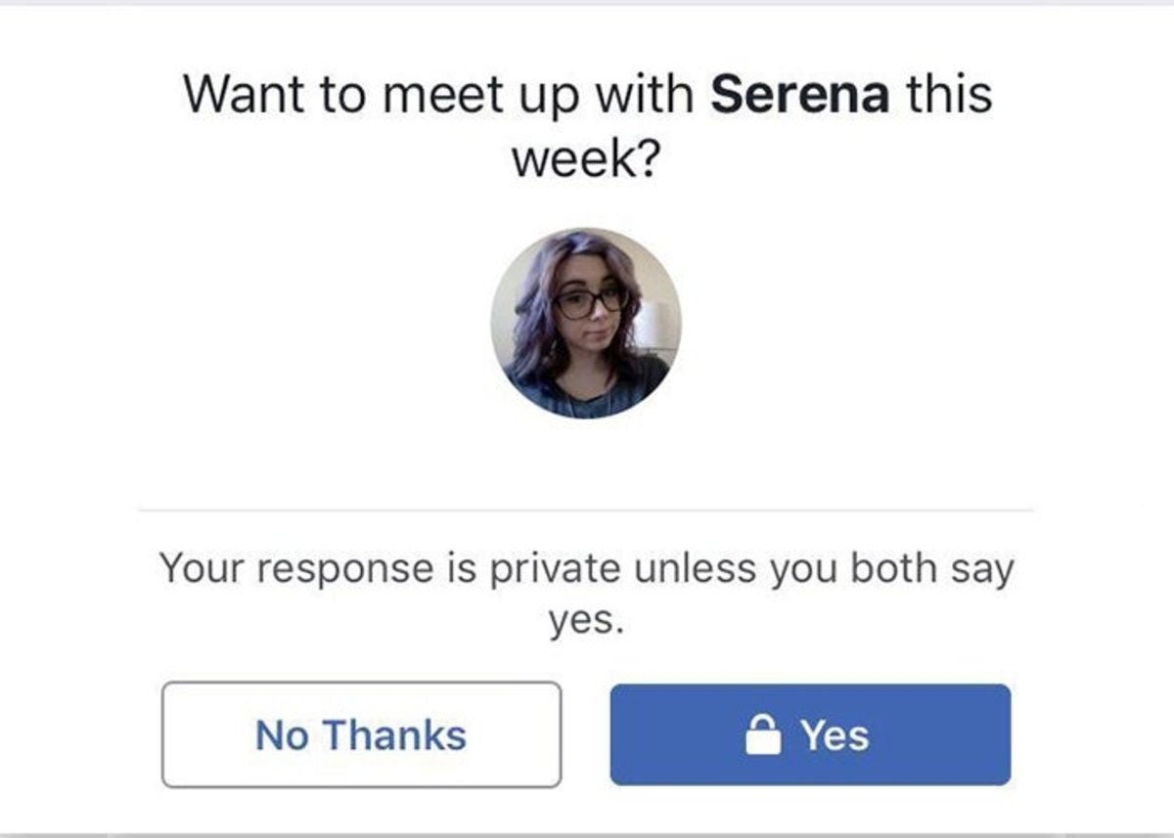Tap the privacy disclaimer sentence
Screen dimensions: 1174x838
click(x=587, y=589)
